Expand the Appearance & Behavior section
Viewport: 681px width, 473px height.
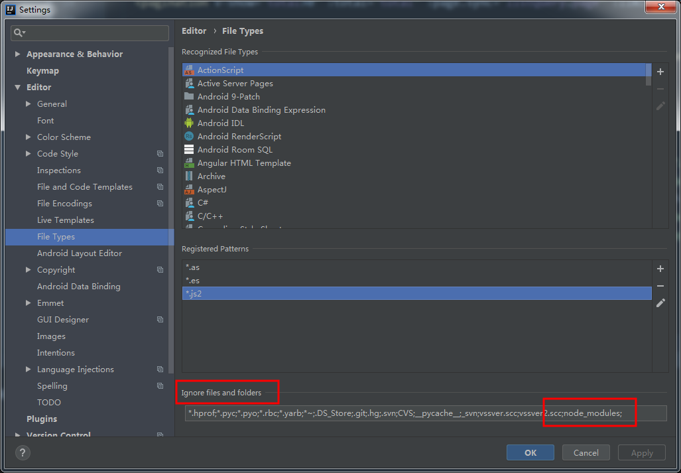[17, 54]
